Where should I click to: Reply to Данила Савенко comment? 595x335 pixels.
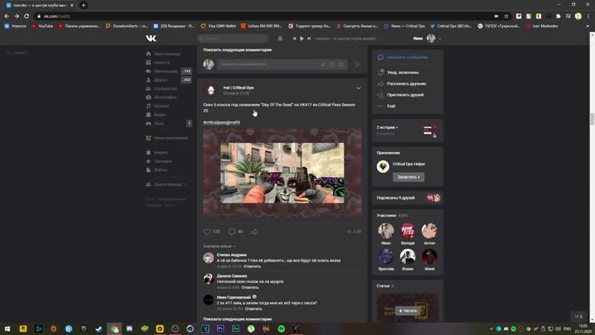click(250, 287)
